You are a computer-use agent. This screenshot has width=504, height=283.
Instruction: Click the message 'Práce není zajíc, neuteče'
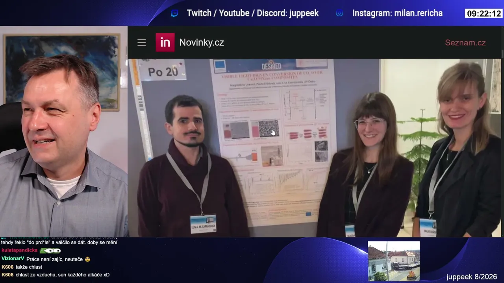[55, 259]
